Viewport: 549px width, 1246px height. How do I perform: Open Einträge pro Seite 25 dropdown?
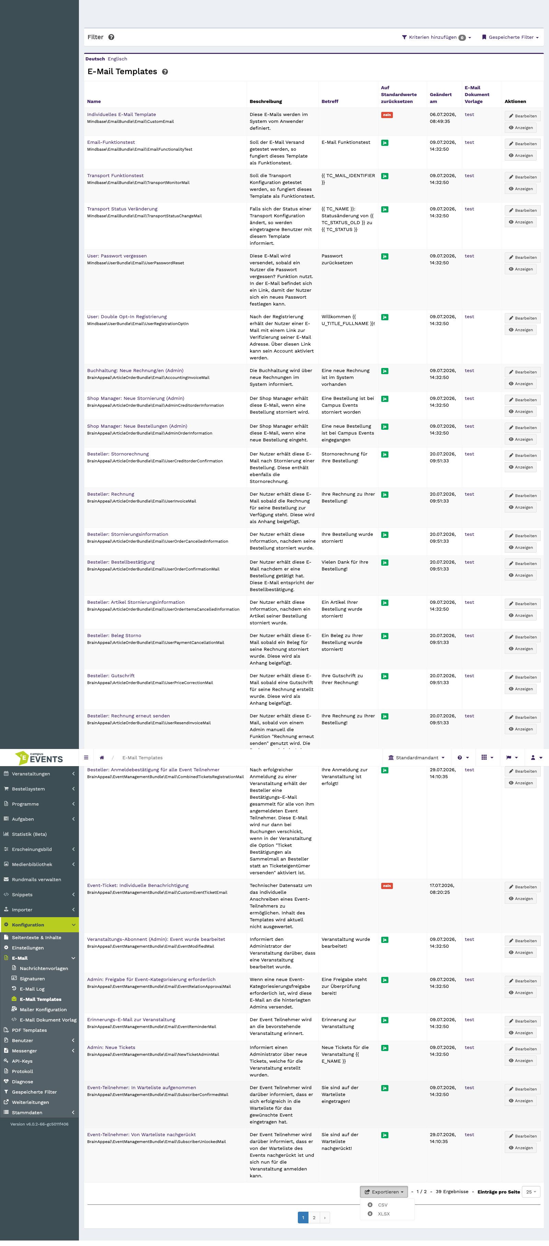(531, 1192)
